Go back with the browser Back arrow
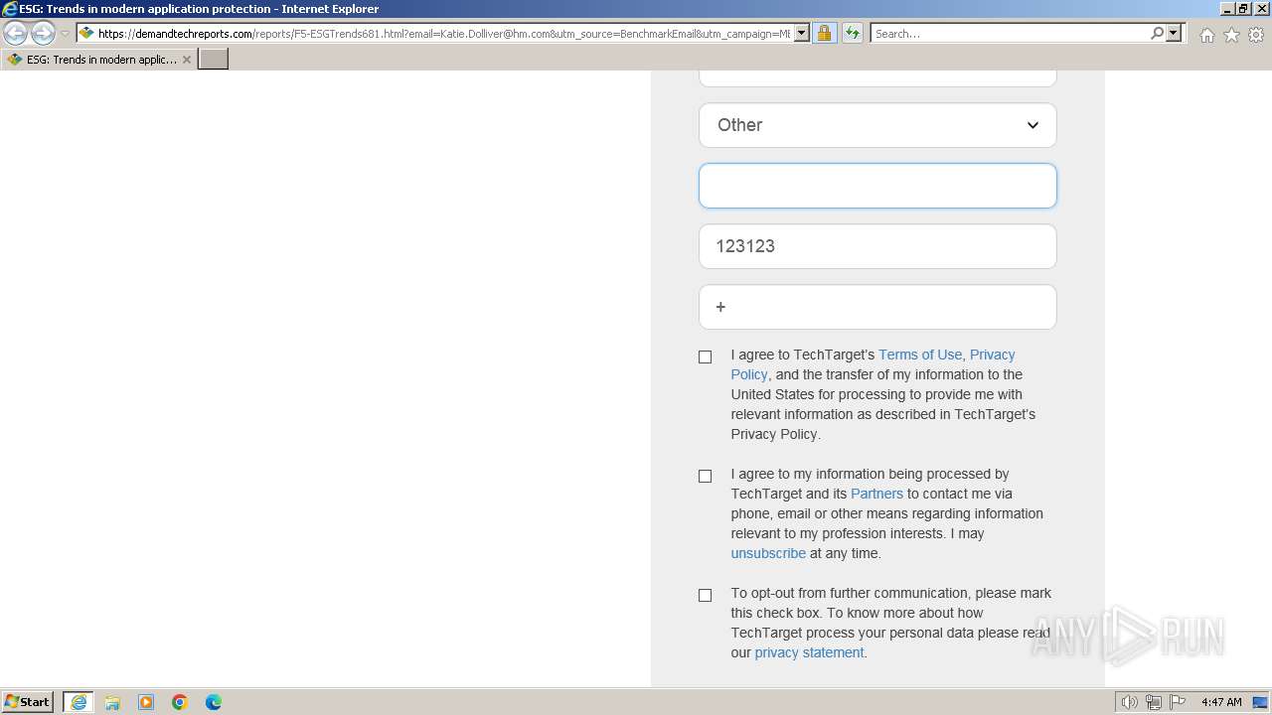This screenshot has width=1272, height=715. (16, 34)
